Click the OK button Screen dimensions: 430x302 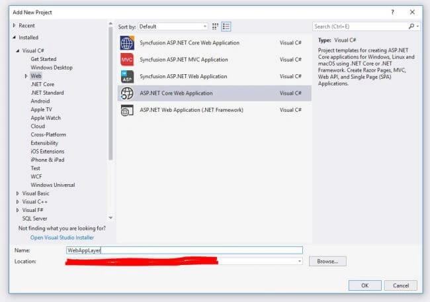(365, 285)
